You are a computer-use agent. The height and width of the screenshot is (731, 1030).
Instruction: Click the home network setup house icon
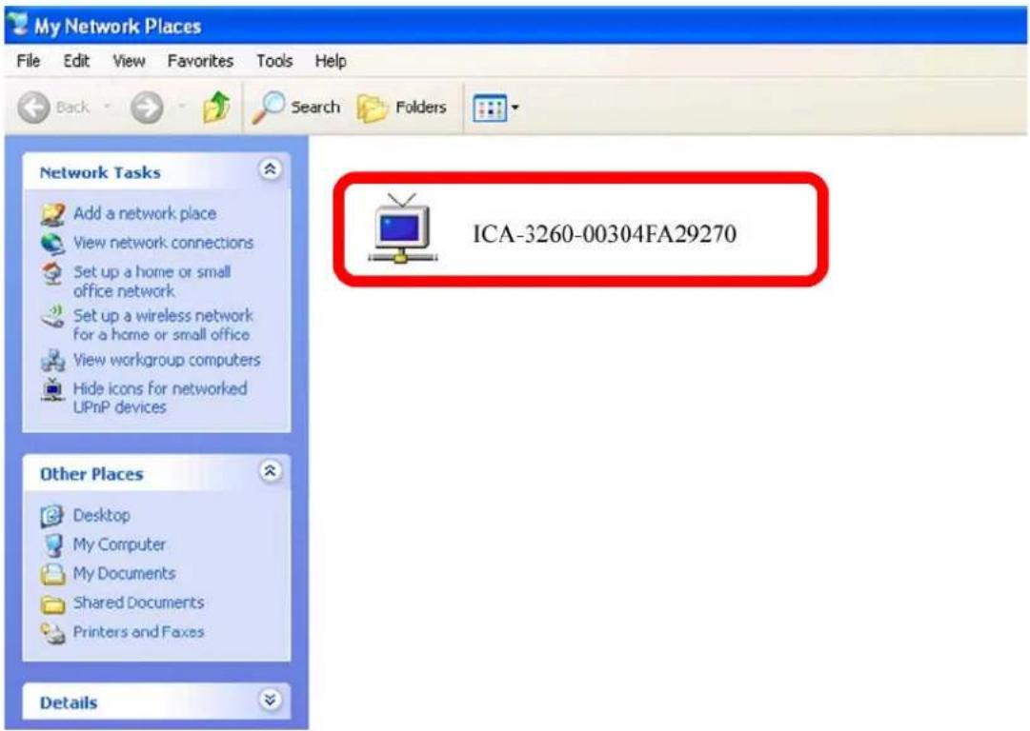click(x=52, y=273)
